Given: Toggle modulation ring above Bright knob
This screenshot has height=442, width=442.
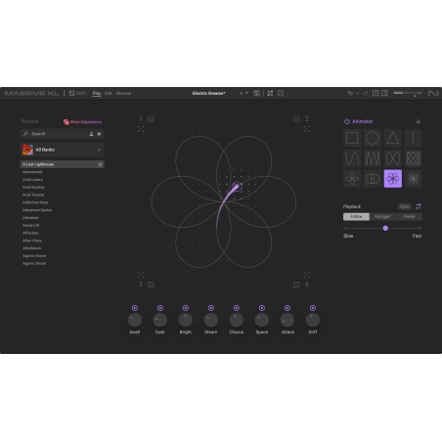Looking at the screenshot, I should (x=186, y=308).
